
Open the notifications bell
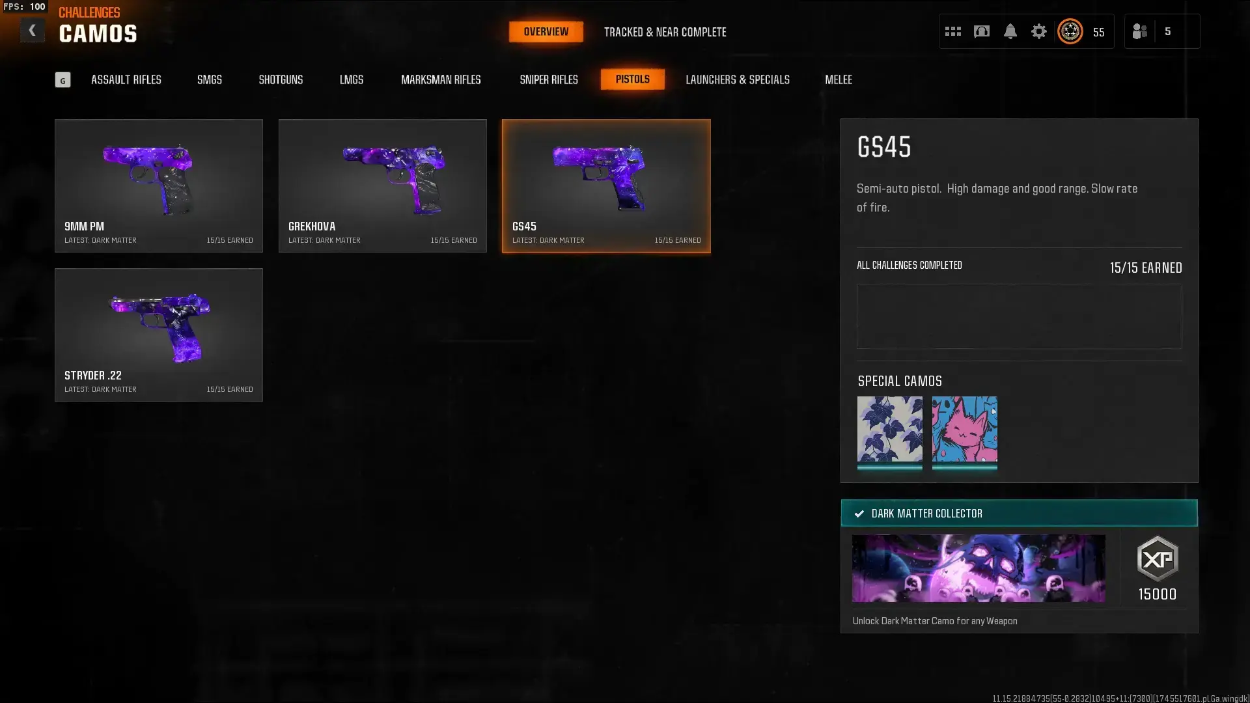click(x=1010, y=31)
